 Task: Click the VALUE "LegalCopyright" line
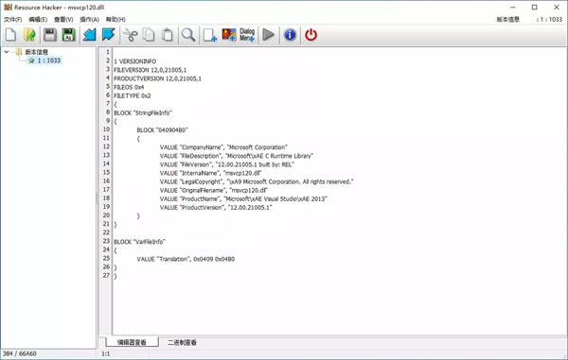[x=257, y=181]
